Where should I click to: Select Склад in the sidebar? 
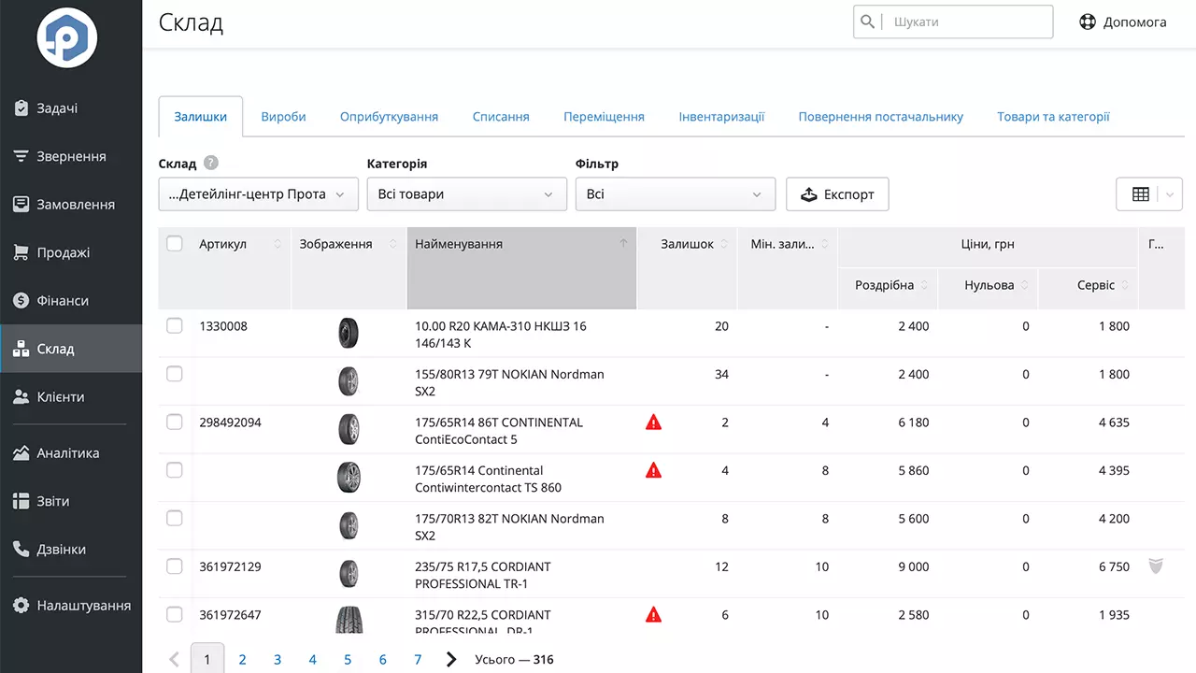tap(71, 349)
